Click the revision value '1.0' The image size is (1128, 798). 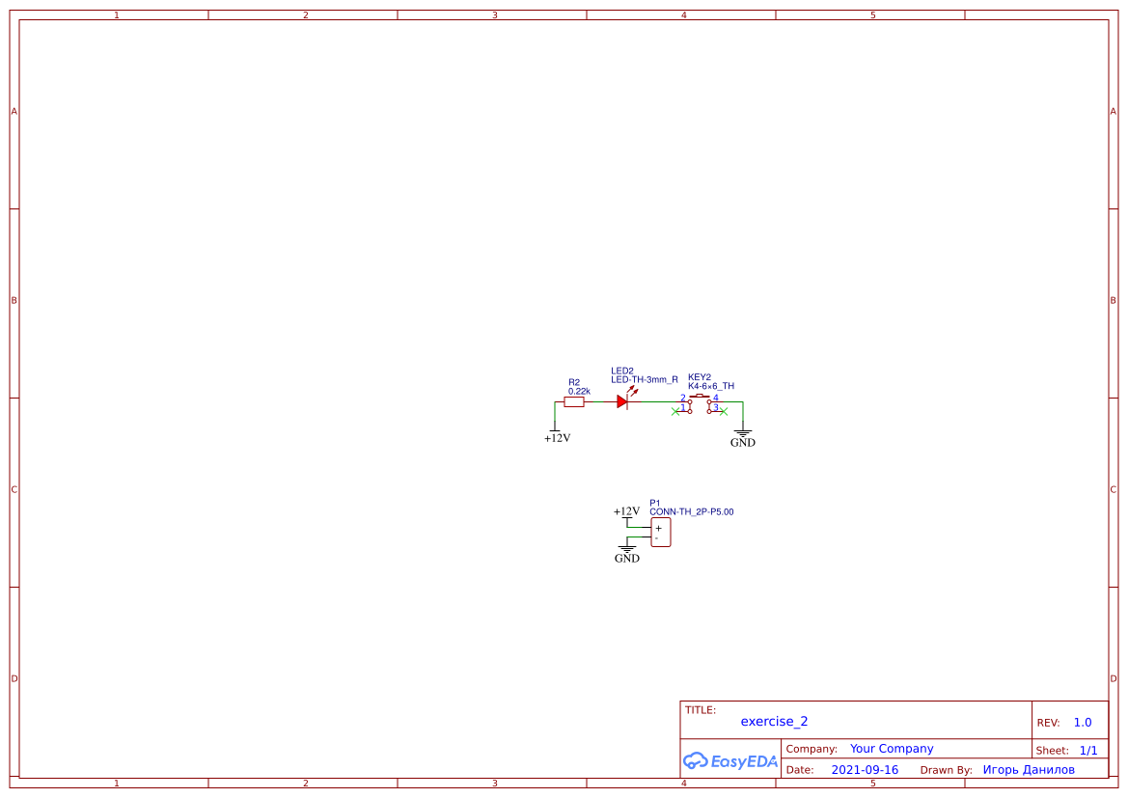1082,723
